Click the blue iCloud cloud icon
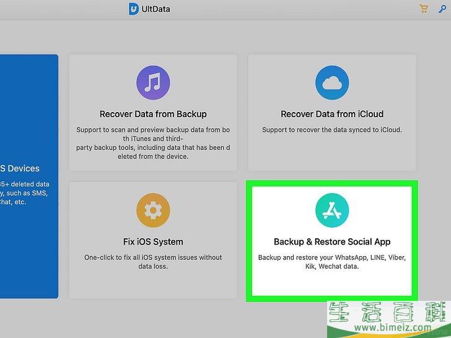This screenshot has height=338, width=451. 332,82
